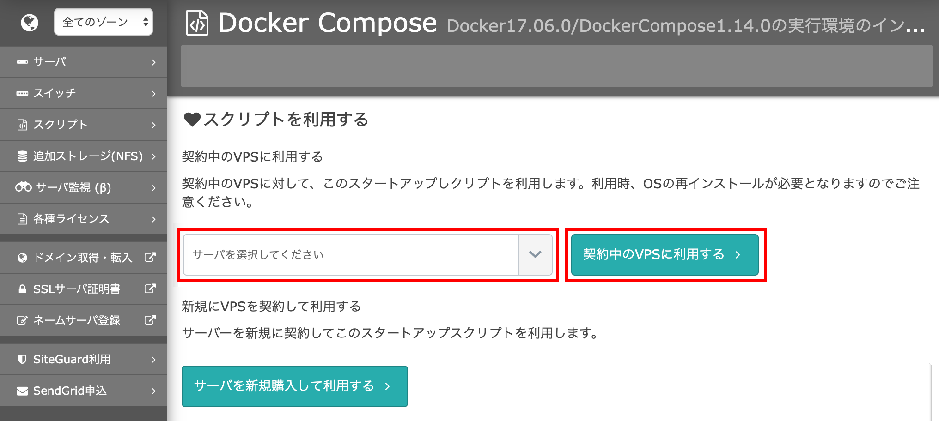Click external link icon beside ドメイン取得・転入
Screen dimensions: 939x421
pyautogui.click(x=150, y=257)
